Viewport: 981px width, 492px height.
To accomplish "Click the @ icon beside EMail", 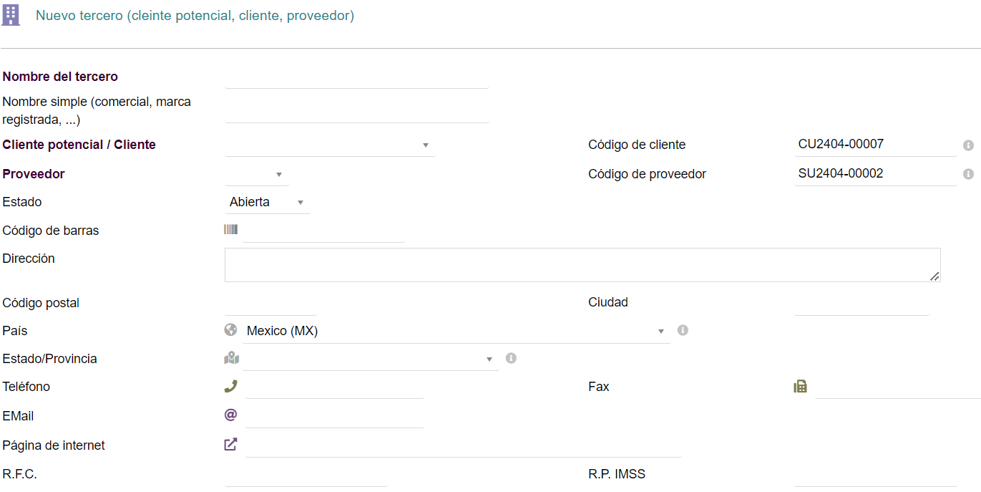I will click(230, 415).
